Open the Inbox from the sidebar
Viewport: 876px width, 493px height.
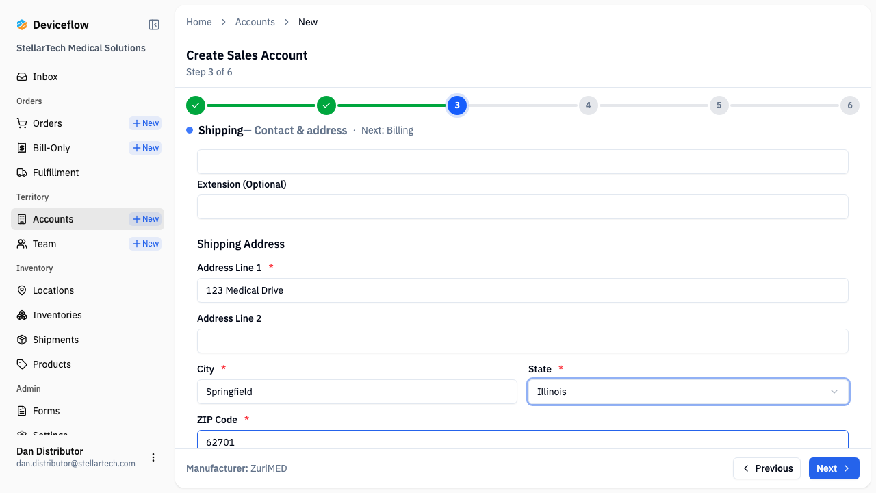click(x=44, y=76)
